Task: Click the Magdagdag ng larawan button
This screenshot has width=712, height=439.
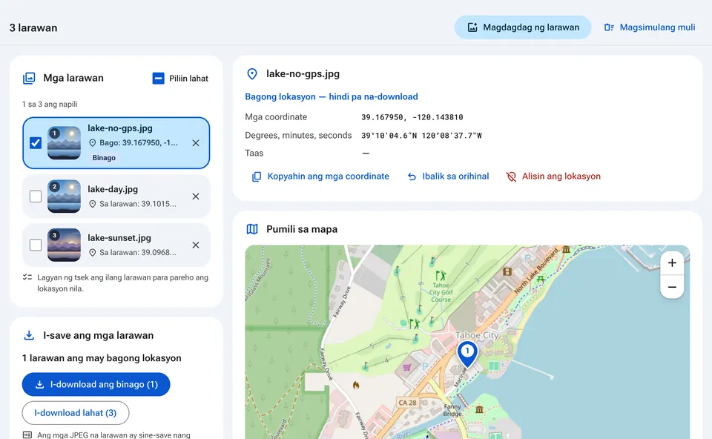Action: [x=523, y=27]
